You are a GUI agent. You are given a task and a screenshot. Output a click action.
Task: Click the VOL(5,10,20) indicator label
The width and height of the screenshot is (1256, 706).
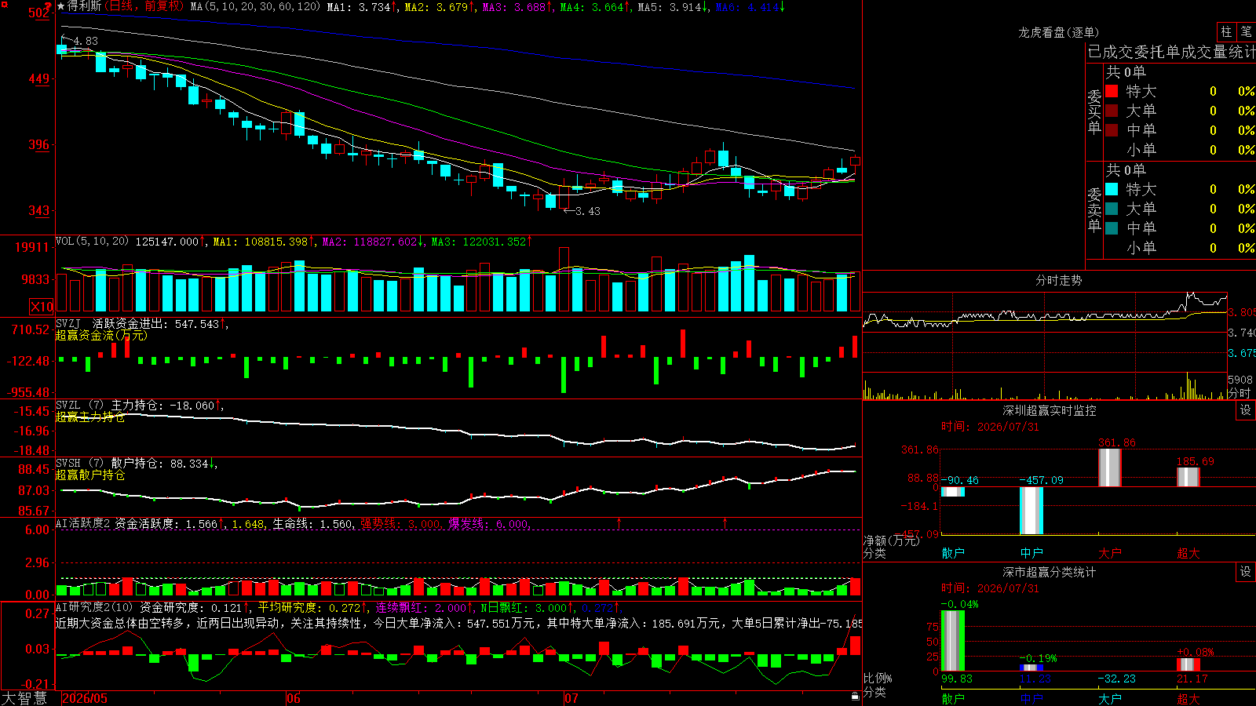[x=92, y=241]
